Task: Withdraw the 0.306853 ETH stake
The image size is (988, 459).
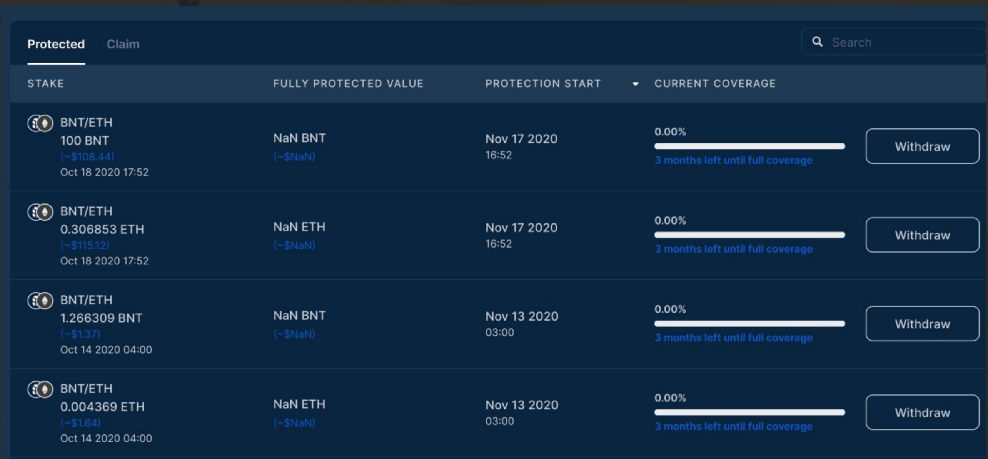Action: pos(922,235)
